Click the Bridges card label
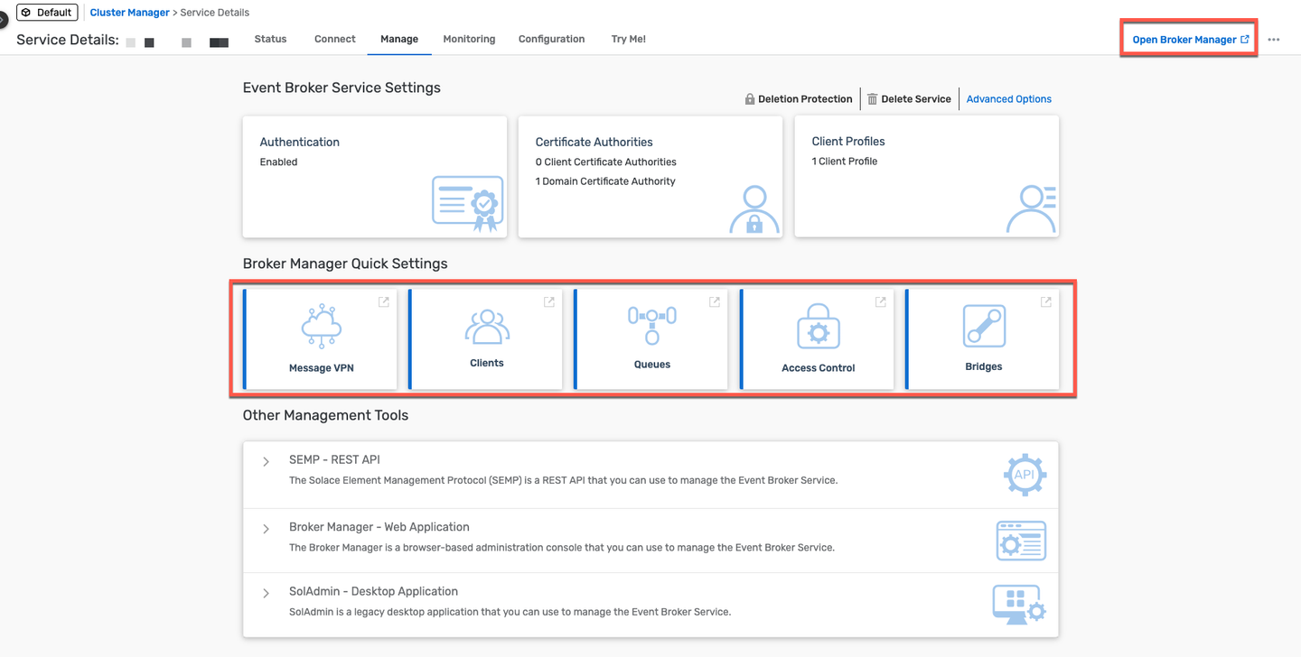 pyautogui.click(x=984, y=366)
